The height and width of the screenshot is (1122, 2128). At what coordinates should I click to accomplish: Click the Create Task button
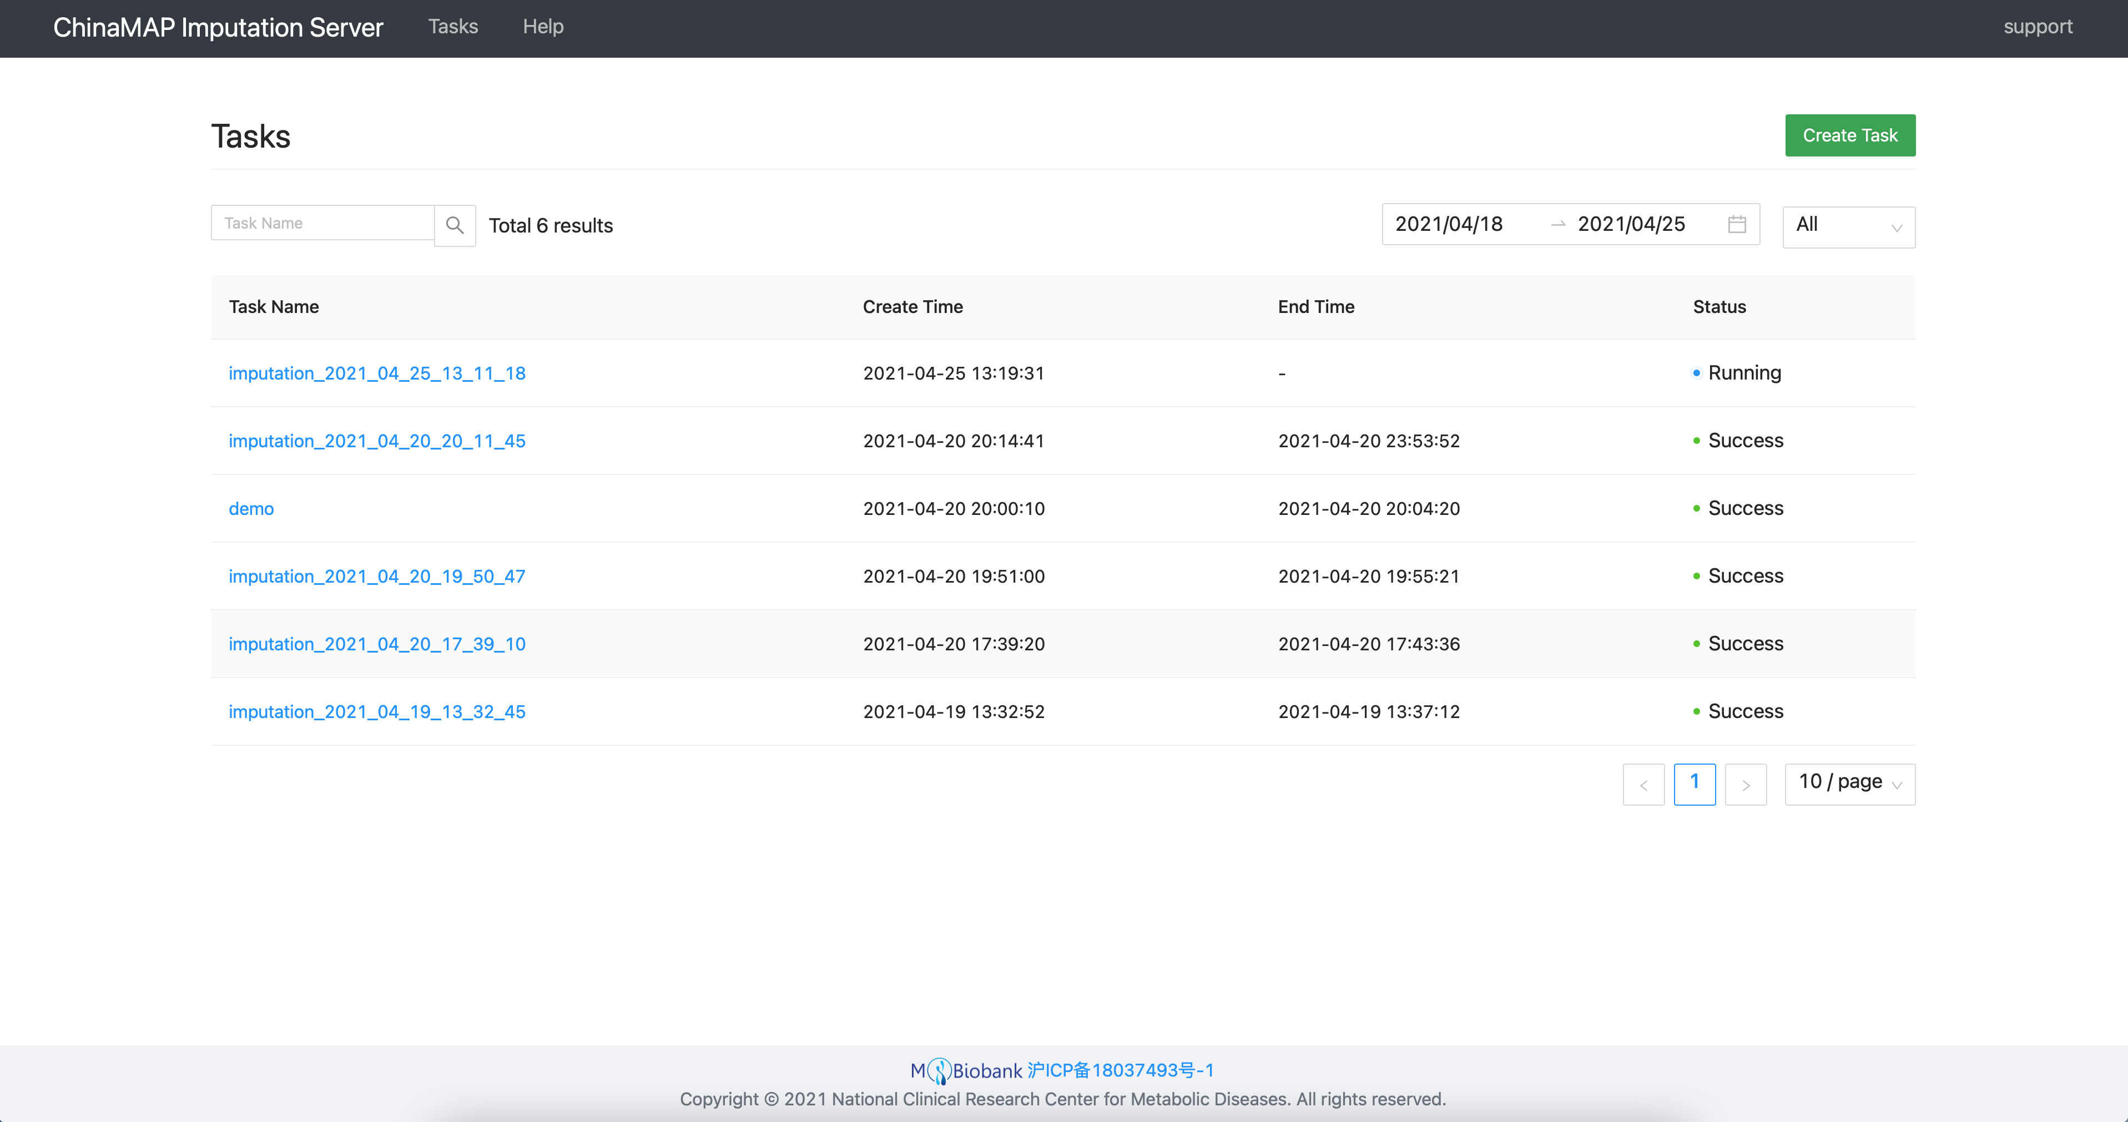1849,135
